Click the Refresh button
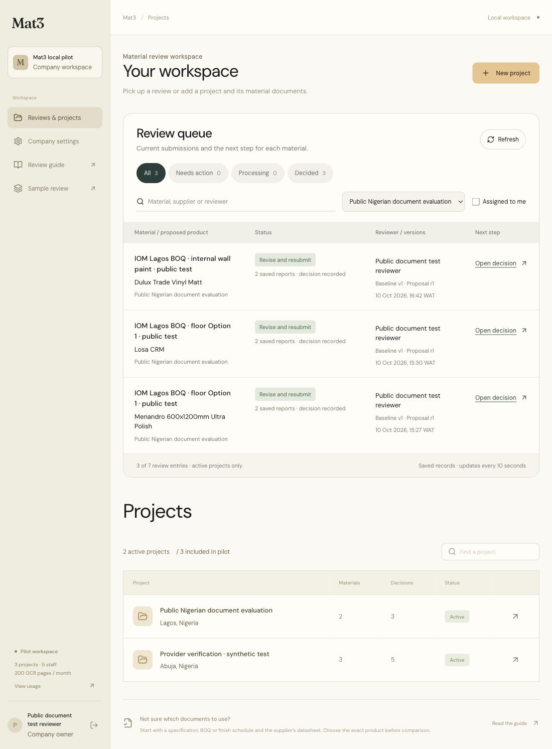 coord(503,139)
